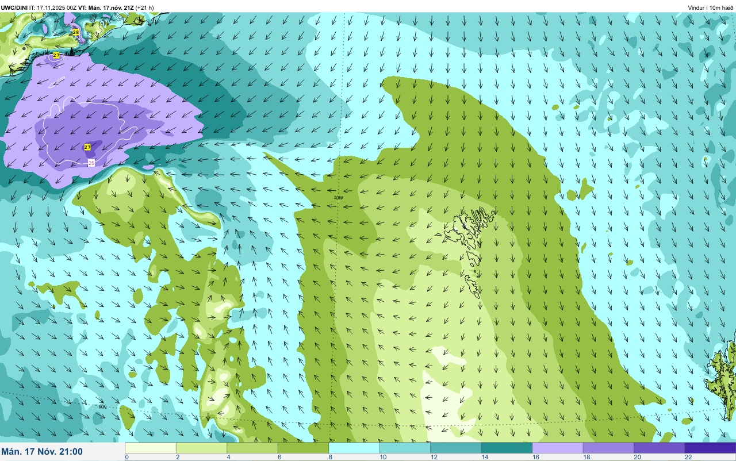Screen dimensions: 736x461
Task: Click the 'Vindur í 10m hæð' title
Action: pos(711,7)
